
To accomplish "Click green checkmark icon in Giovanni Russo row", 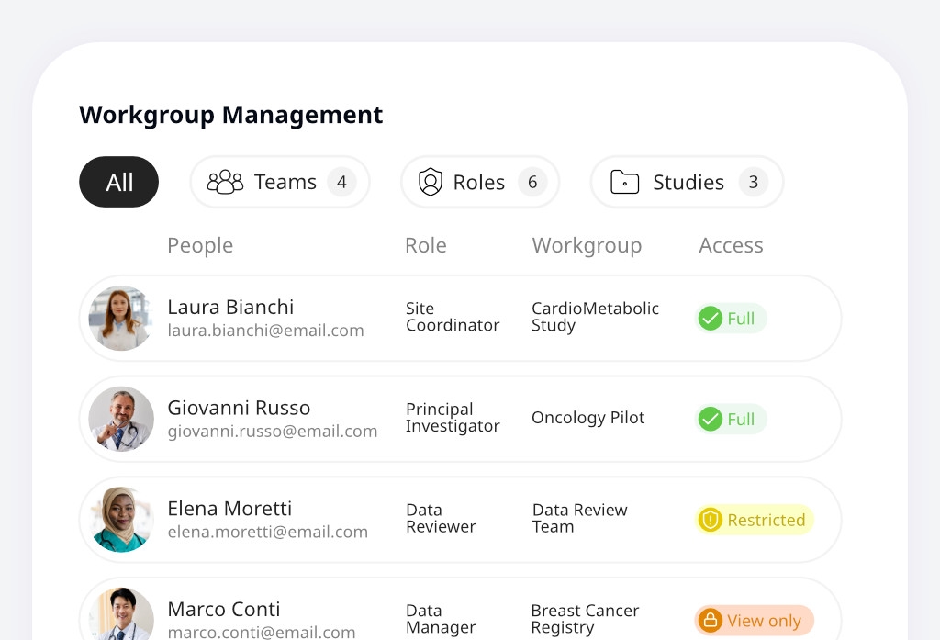I will click(711, 420).
